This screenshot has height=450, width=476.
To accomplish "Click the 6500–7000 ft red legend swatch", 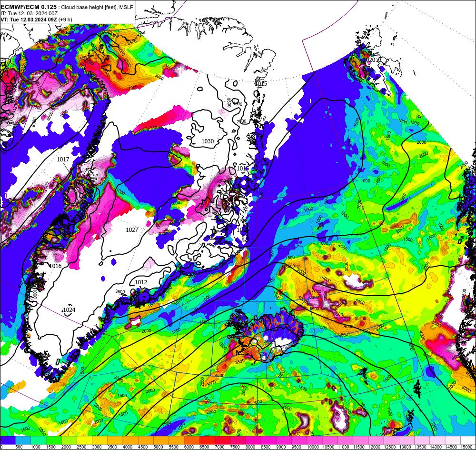I will tap(207, 440).
